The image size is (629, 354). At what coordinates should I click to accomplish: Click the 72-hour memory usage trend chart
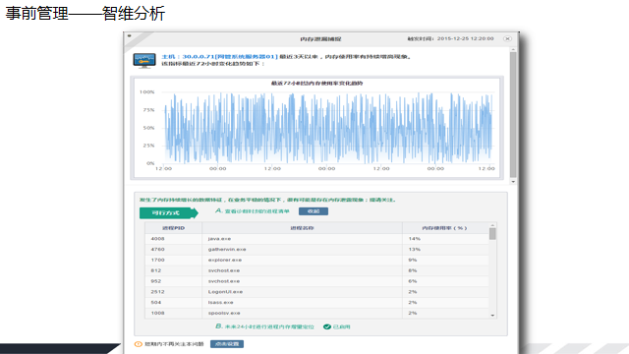click(x=316, y=128)
